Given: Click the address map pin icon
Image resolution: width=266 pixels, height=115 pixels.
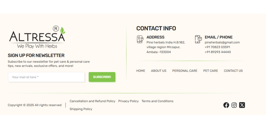Looking at the screenshot, I should (140, 39).
